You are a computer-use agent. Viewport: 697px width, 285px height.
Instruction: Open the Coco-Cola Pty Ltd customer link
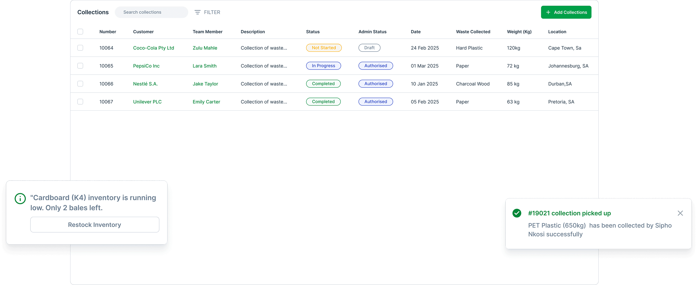point(153,48)
